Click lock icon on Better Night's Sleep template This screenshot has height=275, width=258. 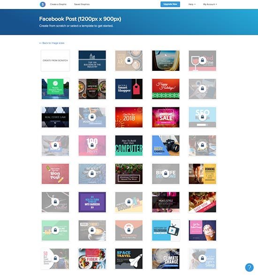(x=202, y=258)
